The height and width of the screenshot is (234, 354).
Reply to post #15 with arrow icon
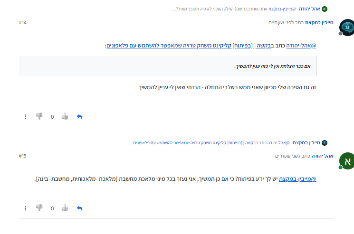(79, 208)
